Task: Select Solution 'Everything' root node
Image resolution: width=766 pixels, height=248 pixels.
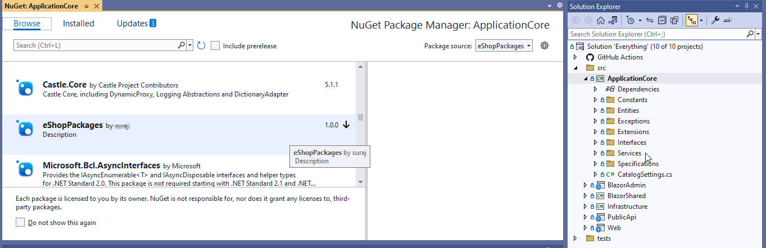Action: pyautogui.click(x=645, y=47)
